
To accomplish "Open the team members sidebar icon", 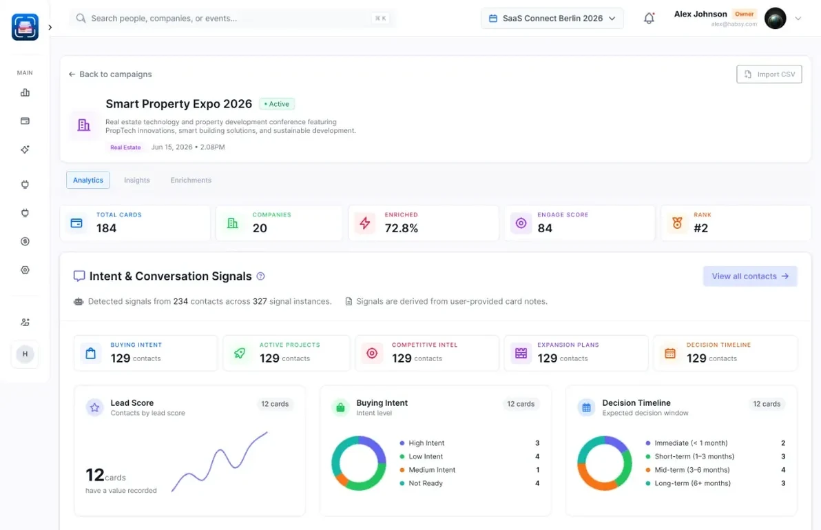I will click(x=25, y=322).
